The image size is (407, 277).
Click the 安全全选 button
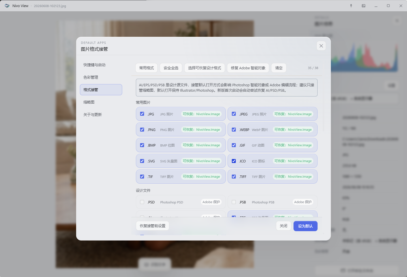point(171,68)
